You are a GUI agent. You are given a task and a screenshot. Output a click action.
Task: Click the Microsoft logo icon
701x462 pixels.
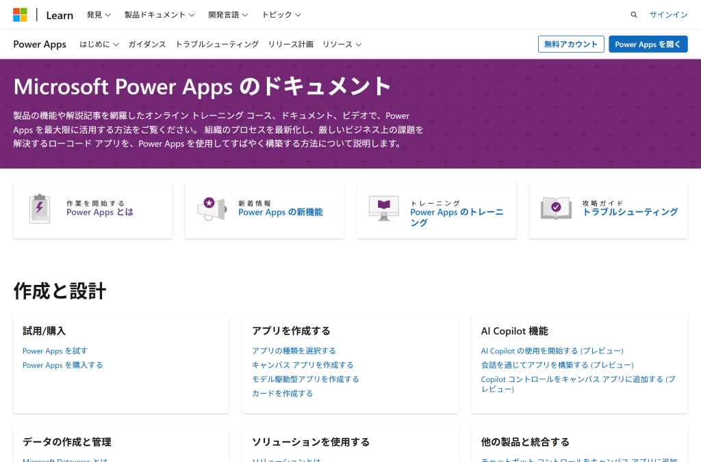coord(21,15)
